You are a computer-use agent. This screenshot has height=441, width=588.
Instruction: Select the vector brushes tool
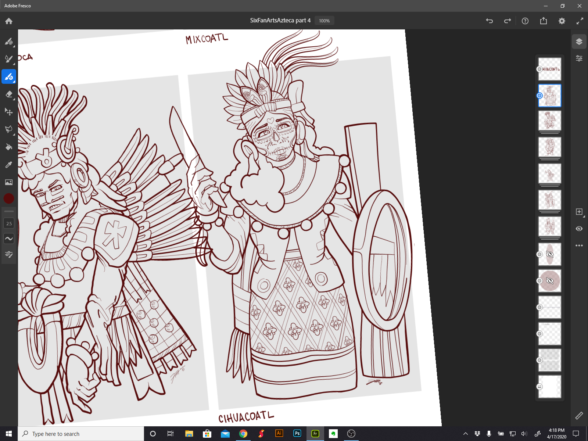coord(9,76)
